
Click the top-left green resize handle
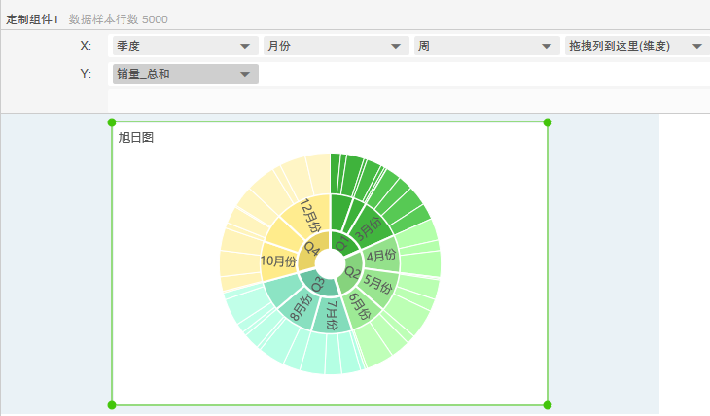111,122
